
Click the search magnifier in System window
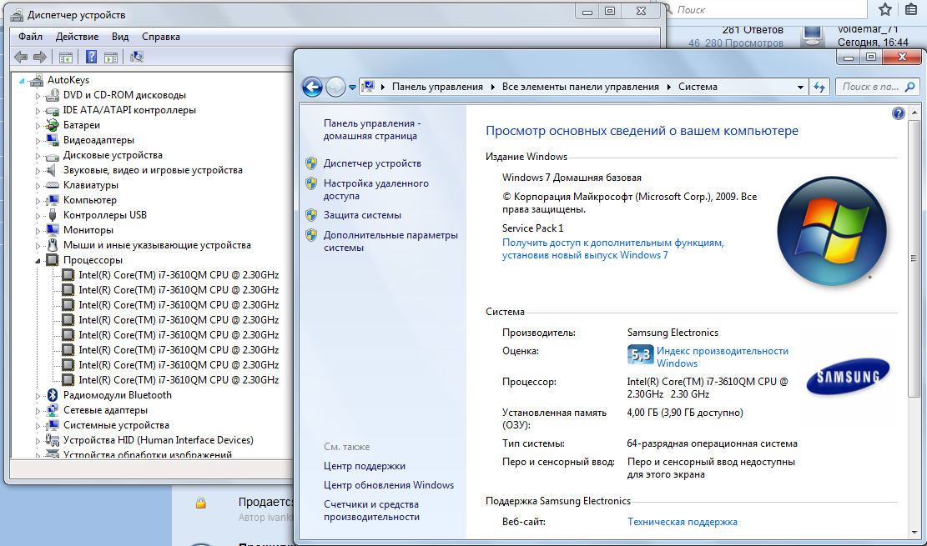click(909, 87)
